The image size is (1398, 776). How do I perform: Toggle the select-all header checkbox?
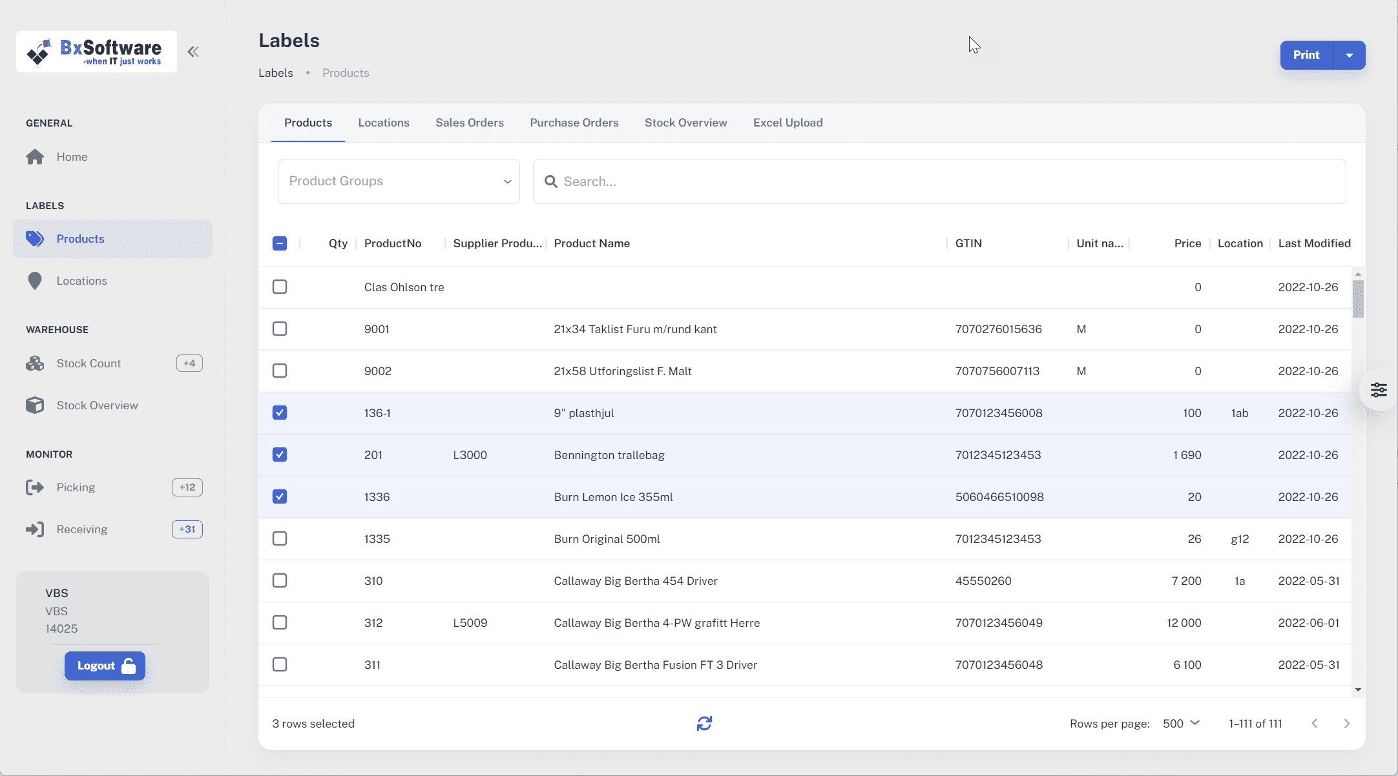tap(280, 243)
